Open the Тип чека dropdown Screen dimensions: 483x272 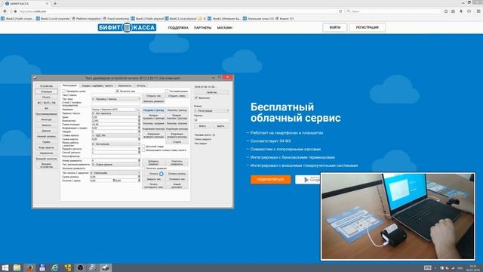click(115, 99)
